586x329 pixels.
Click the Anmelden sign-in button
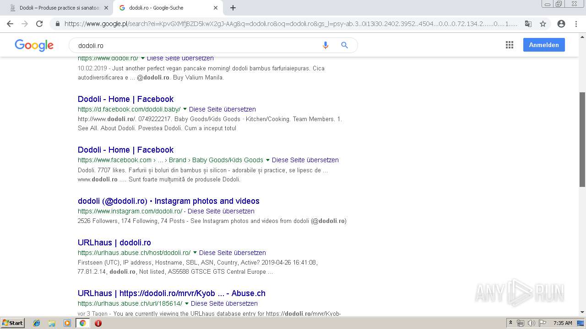coord(544,45)
